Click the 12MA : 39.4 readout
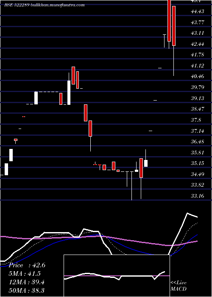Viewport: 212px width, 297px height. (x=27, y=282)
